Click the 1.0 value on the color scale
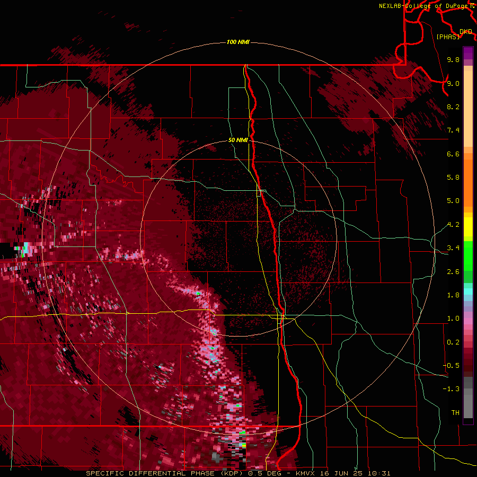 pos(453,319)
